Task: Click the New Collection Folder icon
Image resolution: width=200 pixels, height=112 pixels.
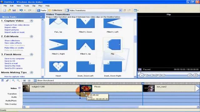Action: (129, 10)
